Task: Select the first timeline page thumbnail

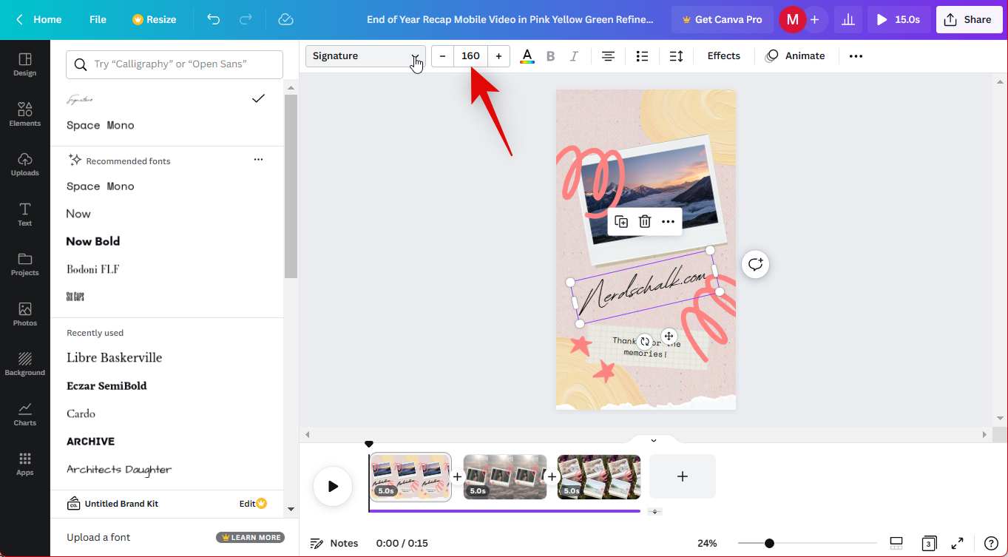Action: click(410, 477)
